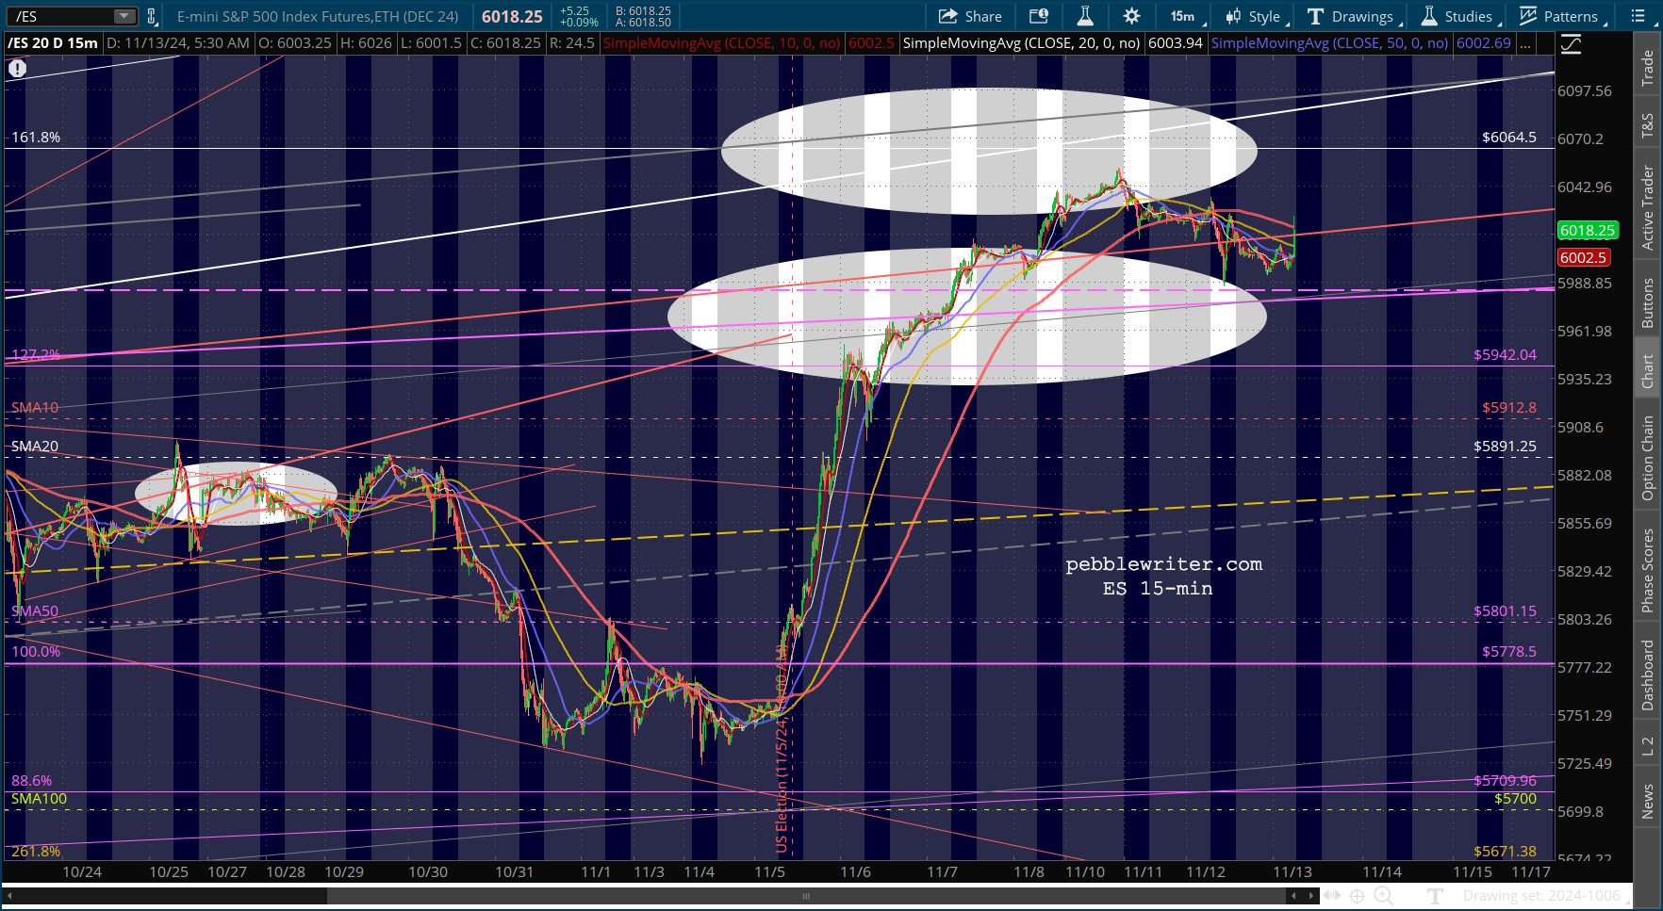Toggle the crosshair pan icon

pos(1357,896)
